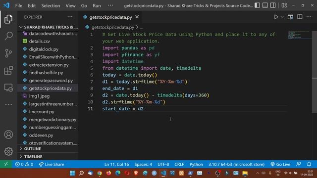
Task: Toggle the primary side bar
Action: click(x=257, y=5)
